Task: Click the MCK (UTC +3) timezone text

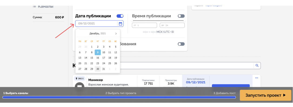Action: [x=165, y=32]
